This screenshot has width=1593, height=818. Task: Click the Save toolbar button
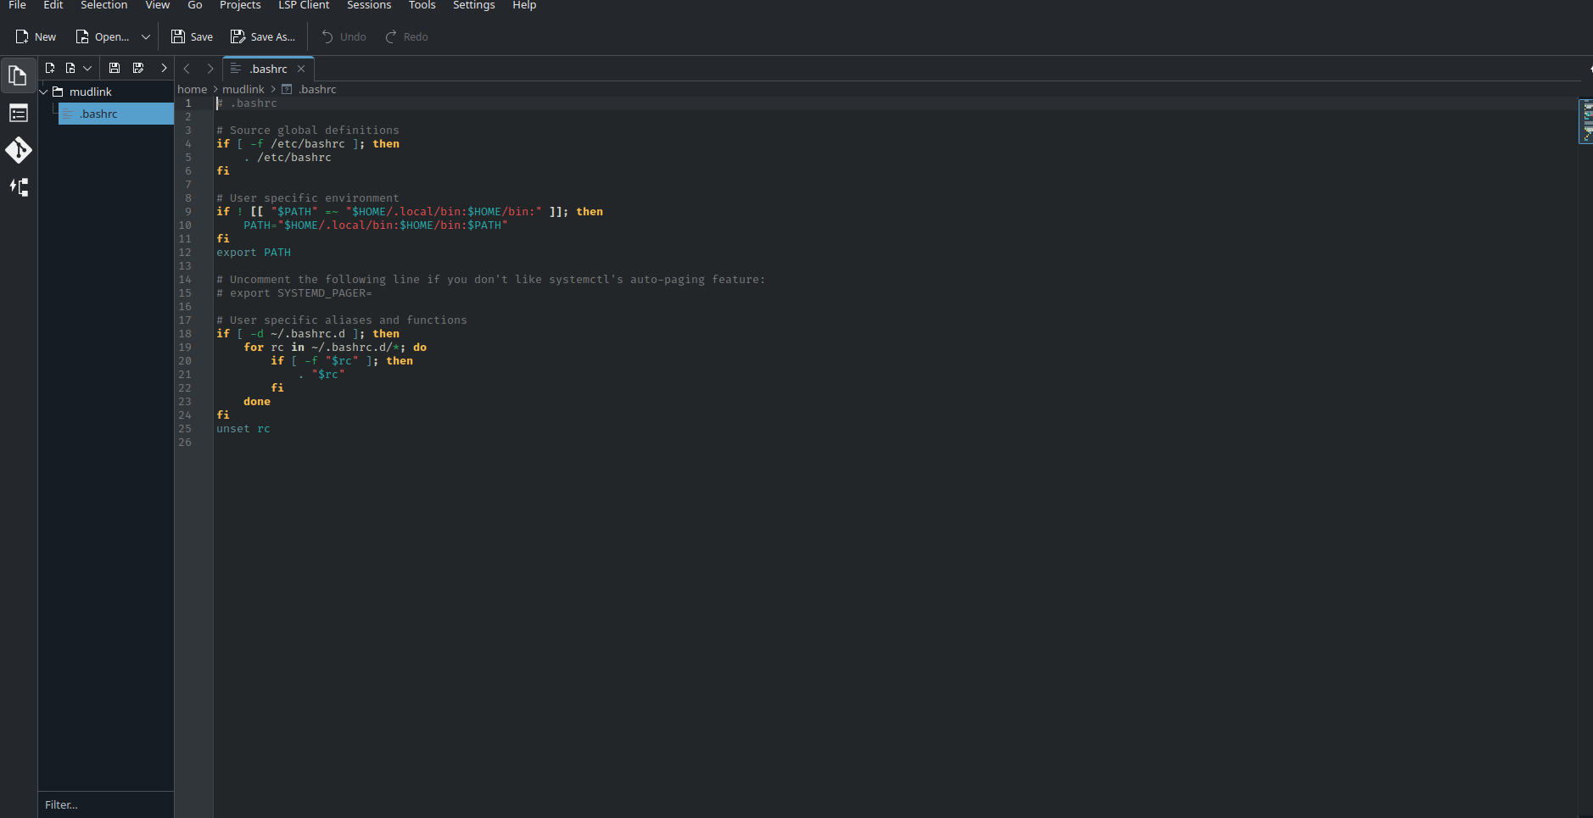[192, 37]
